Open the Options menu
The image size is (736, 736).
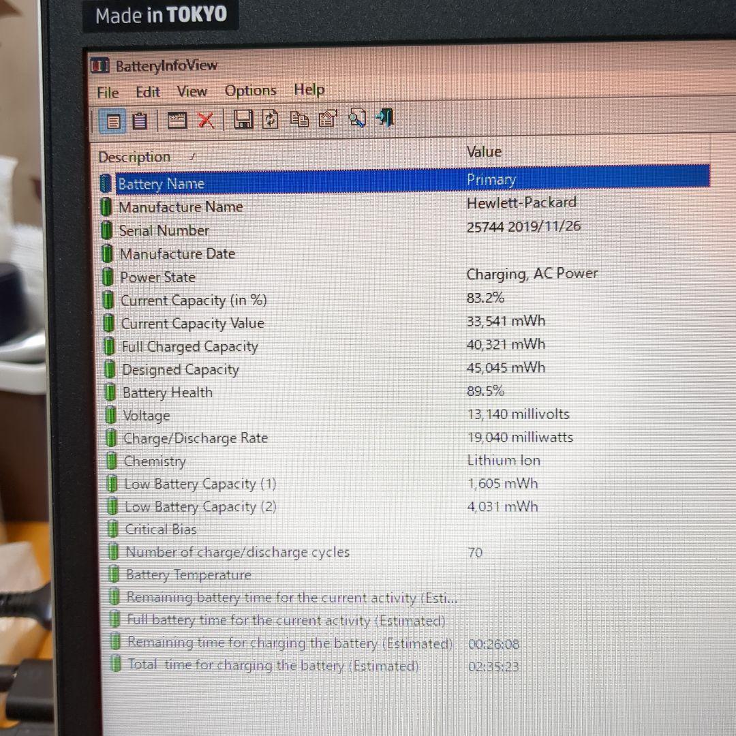(250, 90)
